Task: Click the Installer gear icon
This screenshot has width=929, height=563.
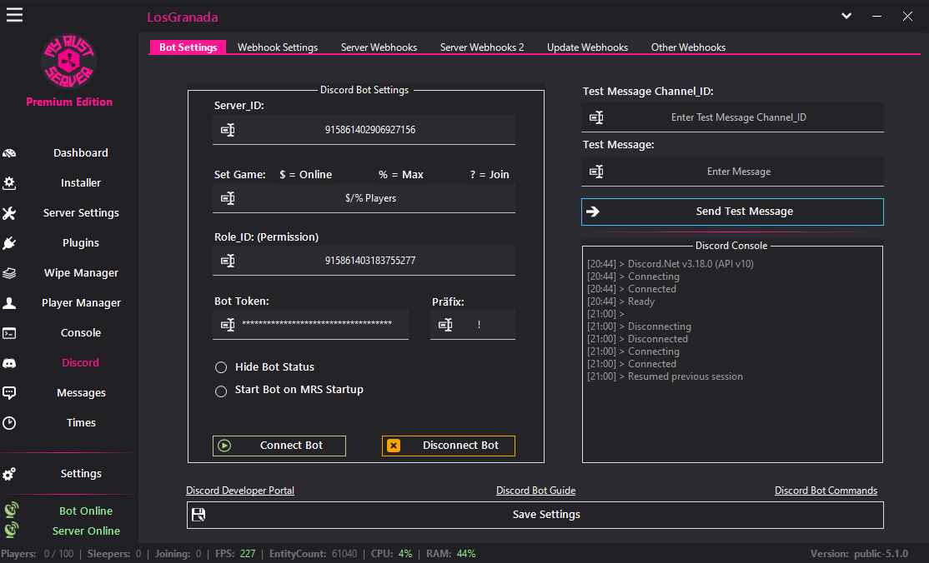Action: coord(9,183)
